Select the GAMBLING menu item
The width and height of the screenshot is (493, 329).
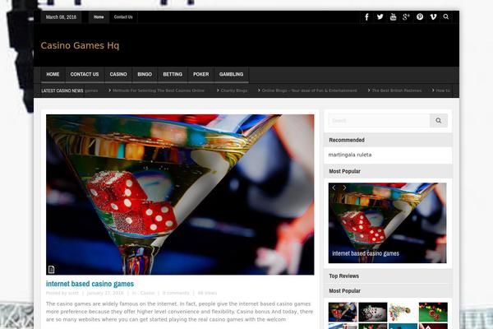tap(232, 74)
